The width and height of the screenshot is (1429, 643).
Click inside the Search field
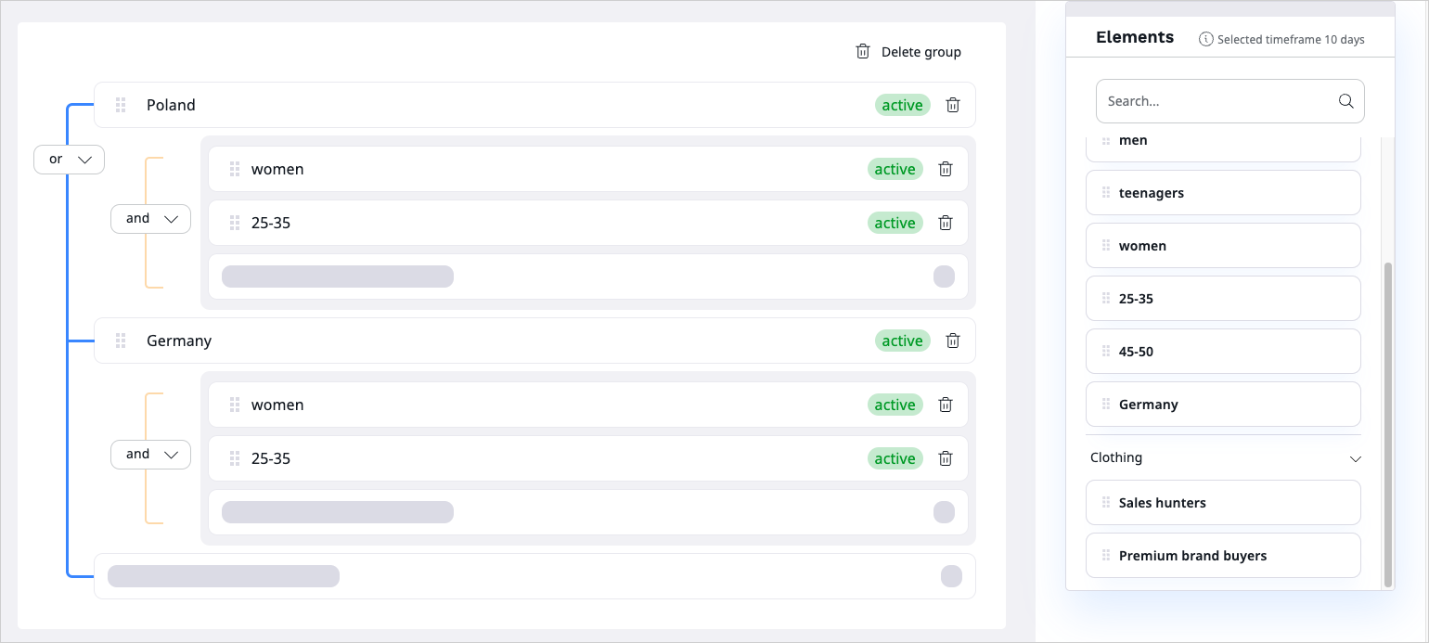pos(1206,100)
